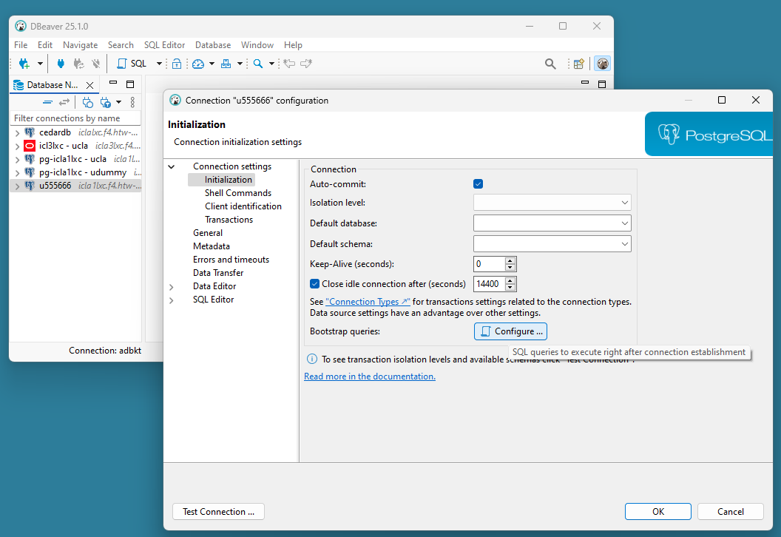Open Read more in the documentation link
This screenshot has width=781, height=537.
point(370,376)
